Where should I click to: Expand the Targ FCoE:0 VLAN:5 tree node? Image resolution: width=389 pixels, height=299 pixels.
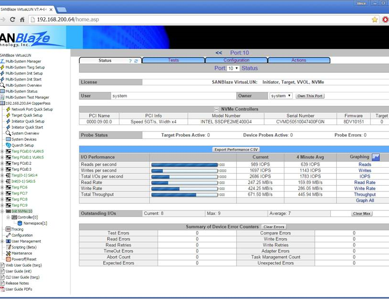(2, 151)
